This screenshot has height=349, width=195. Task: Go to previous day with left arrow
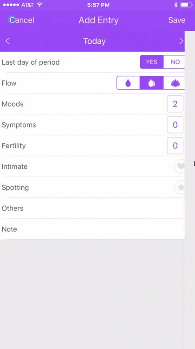(x=7, y=41)
